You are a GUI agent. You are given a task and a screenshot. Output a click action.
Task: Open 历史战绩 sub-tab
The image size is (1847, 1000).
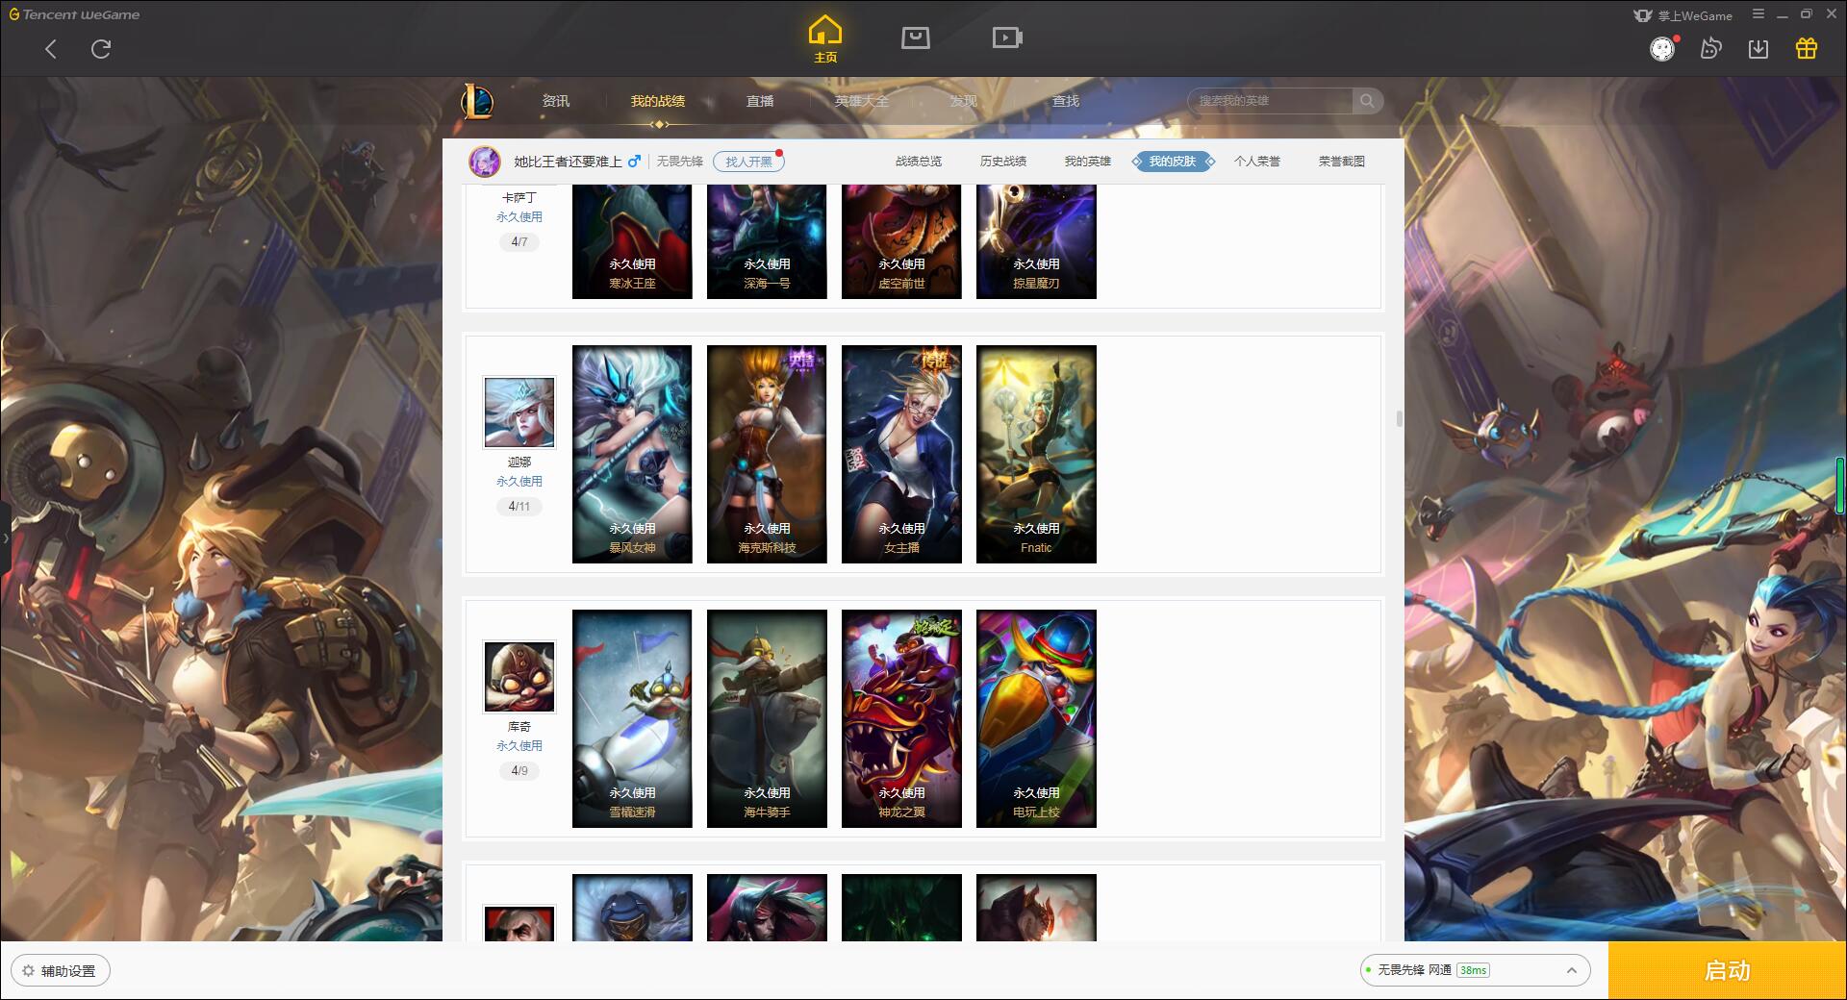point(1003,162)
